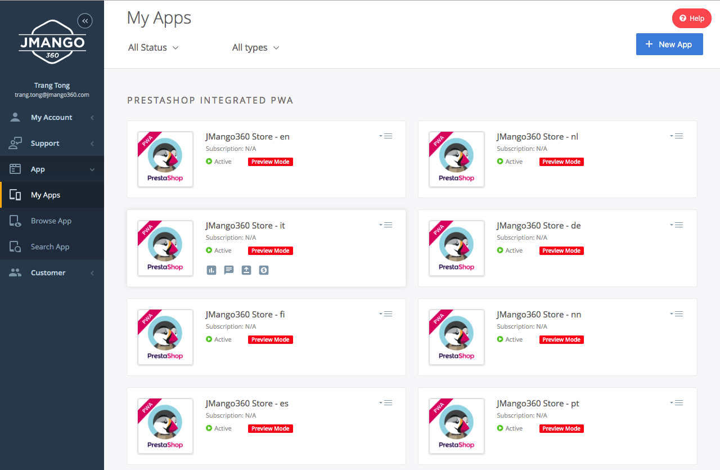Click subscription dollar icon on JMango360 Store - it
The height and width of the screenshot is (470, 720).
264,270
